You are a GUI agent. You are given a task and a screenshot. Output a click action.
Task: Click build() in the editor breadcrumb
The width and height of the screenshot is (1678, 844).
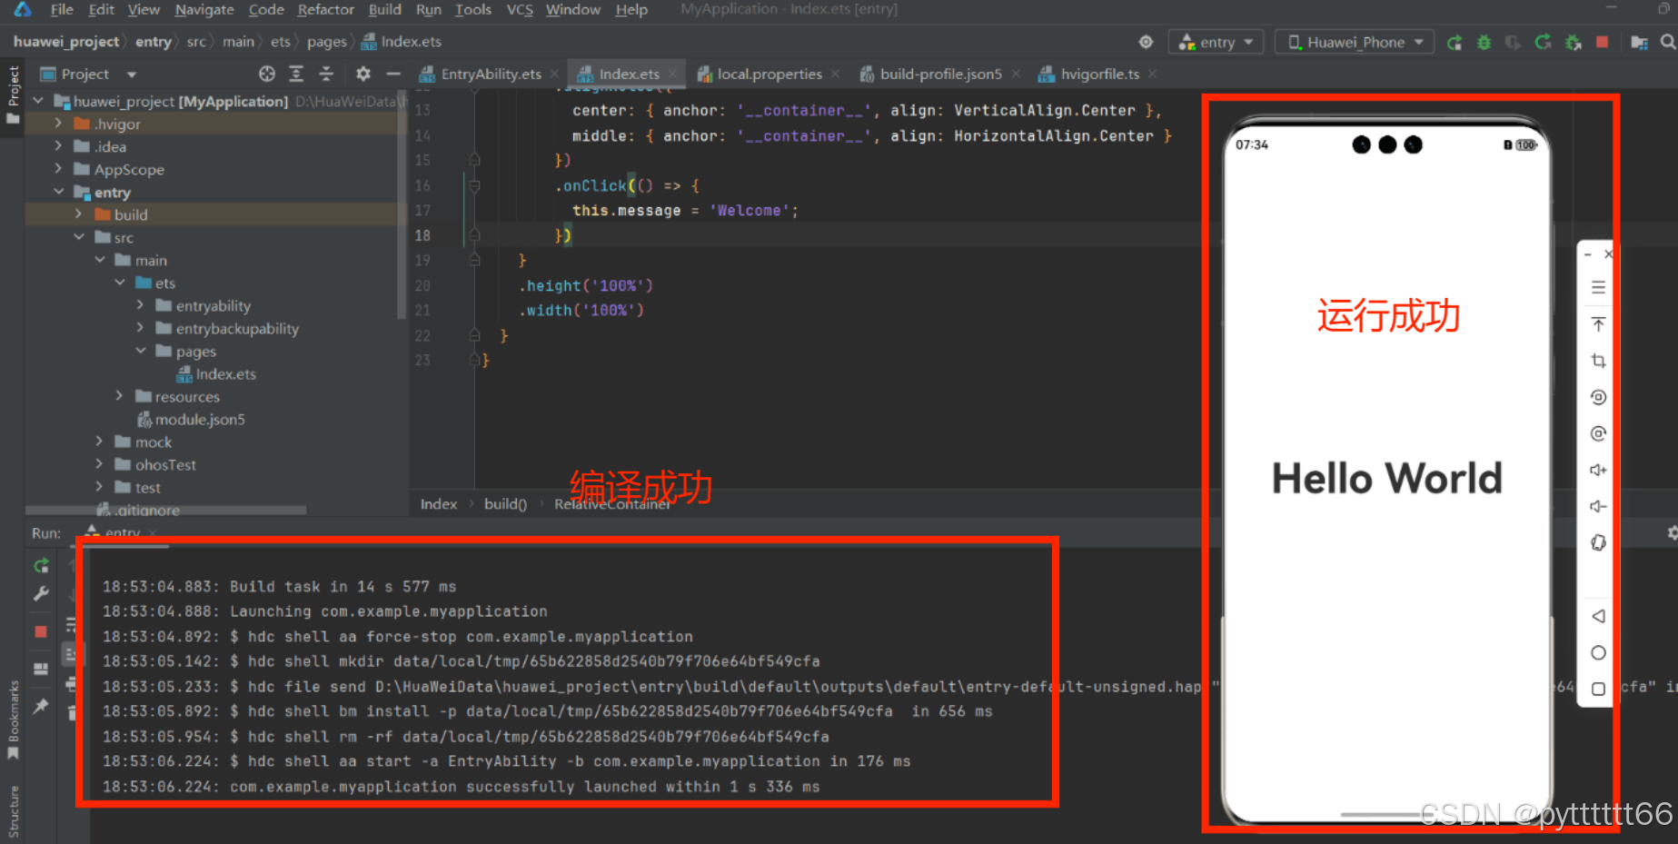505,503
